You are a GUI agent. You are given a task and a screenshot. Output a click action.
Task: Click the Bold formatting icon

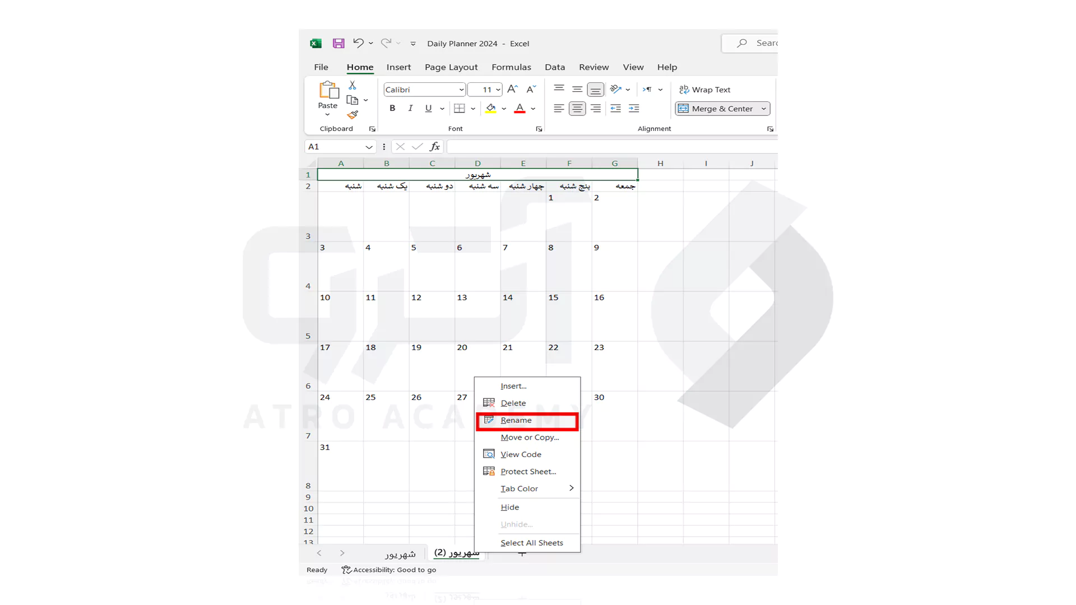[392, 109]
